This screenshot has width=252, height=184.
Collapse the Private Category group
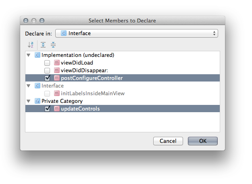click(29, 101)
